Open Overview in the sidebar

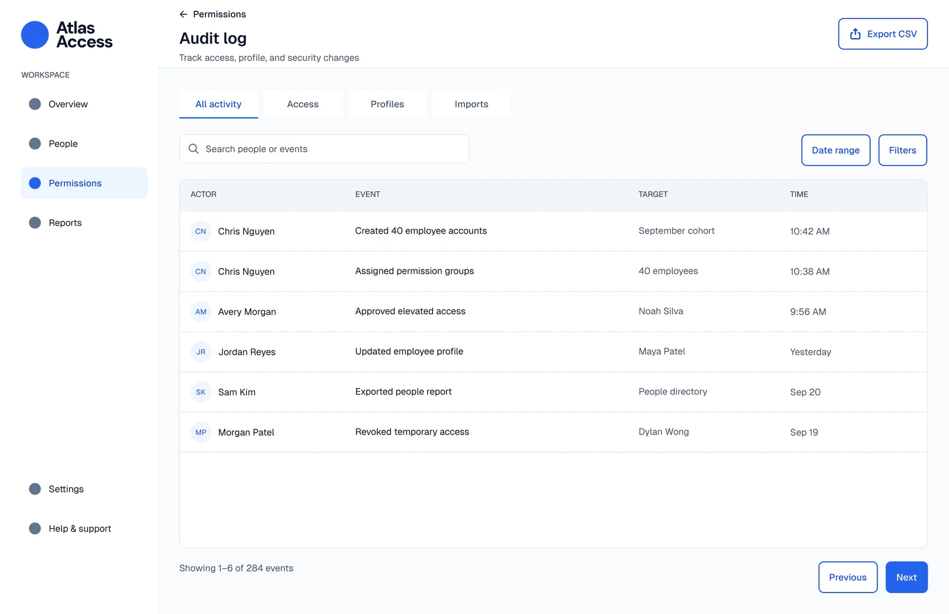(85, 104)
